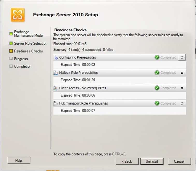Click Elapsed Time 00:00:07 row
This screenshot has width=196, height=171.
(120, 111)
